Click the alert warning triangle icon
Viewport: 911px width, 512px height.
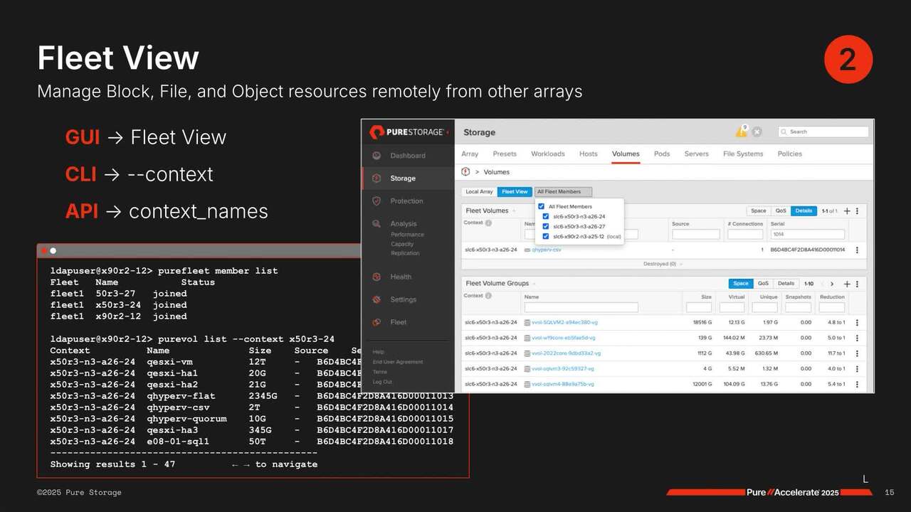[x=741, y=132]
